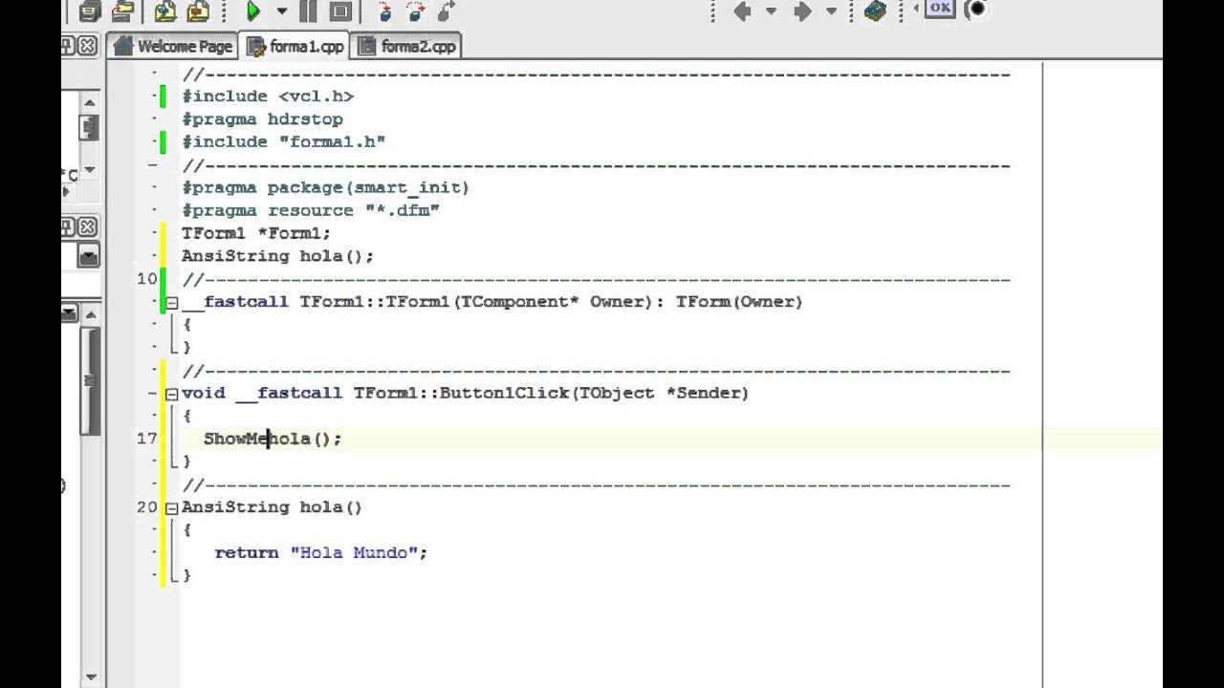Screen dimensions: 1224x688
Task: Go forward with the right arrow icon
Action: pos(802,11)
